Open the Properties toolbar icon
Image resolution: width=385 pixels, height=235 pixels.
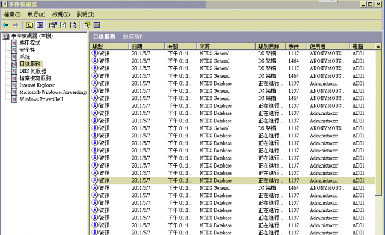coord(52,25)
